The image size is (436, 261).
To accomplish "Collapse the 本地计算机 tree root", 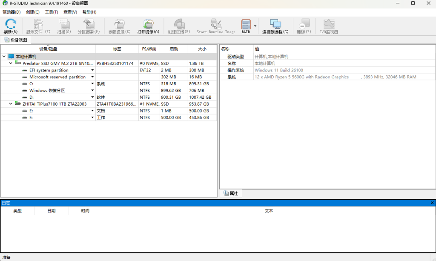I will point(4,56).
